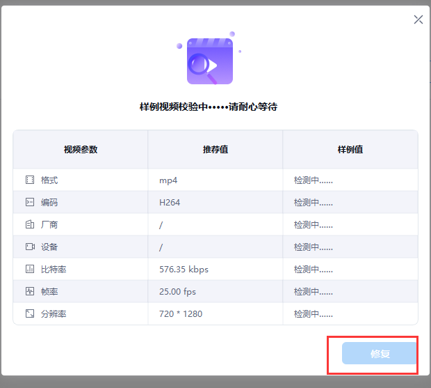Click the camera icon beside 设备

[30, 247]
